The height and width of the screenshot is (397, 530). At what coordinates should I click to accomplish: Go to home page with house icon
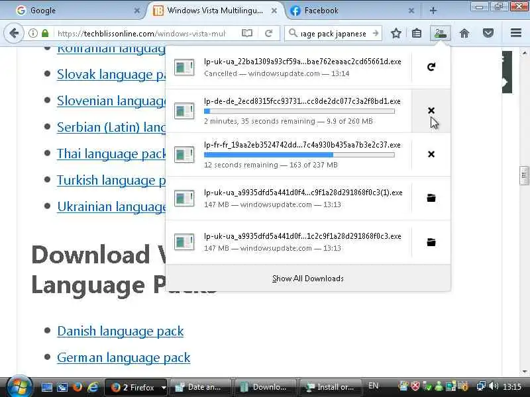click(464, 33)
